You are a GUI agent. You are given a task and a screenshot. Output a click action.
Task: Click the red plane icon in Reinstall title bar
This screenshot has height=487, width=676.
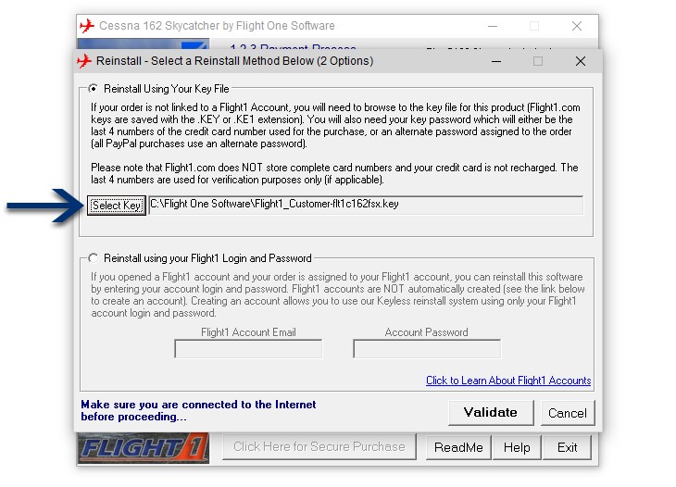coord(84,61)
